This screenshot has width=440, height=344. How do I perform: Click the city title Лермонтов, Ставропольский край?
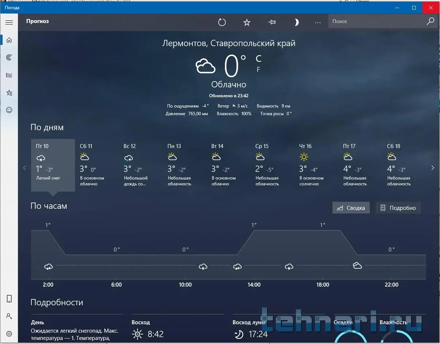[x=229, y=44]
